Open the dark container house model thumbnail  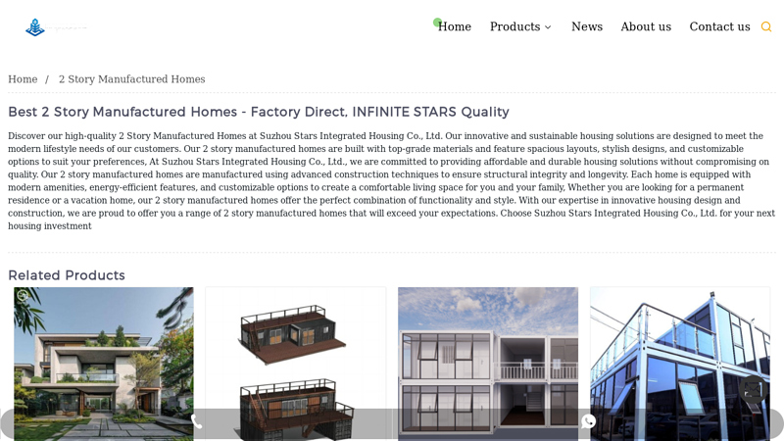(296, 364)
